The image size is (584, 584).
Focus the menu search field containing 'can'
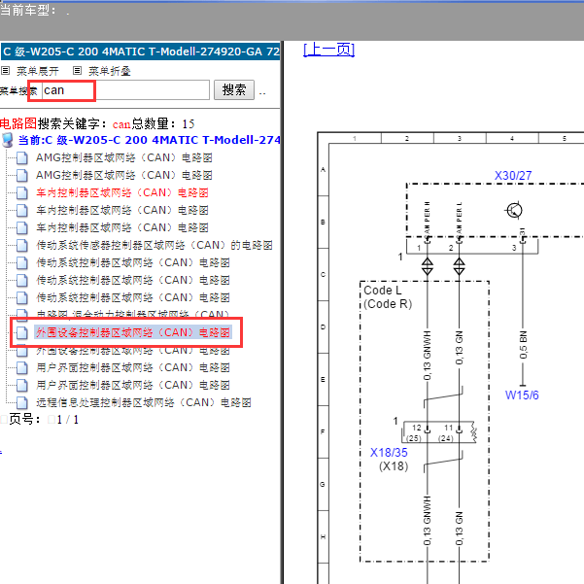coord(125,90)
